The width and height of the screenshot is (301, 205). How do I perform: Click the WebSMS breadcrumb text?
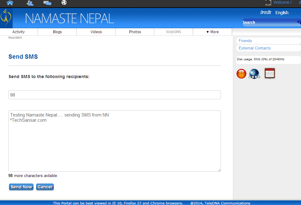(15, 38)
